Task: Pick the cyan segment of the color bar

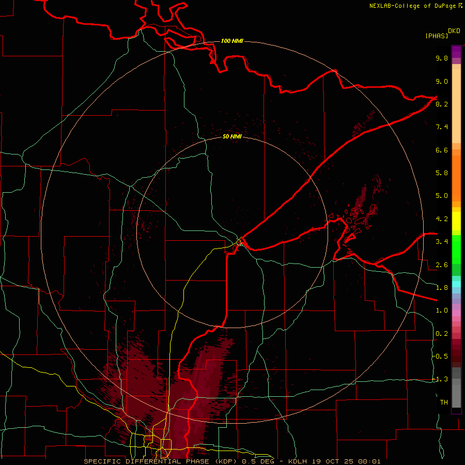Action: click(456, 284)
